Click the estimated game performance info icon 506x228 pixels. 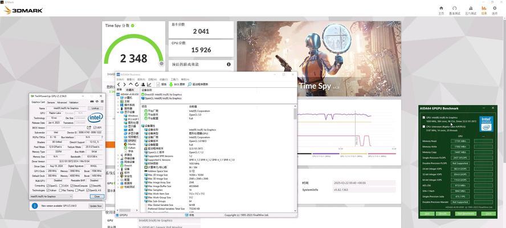point(229,64)
